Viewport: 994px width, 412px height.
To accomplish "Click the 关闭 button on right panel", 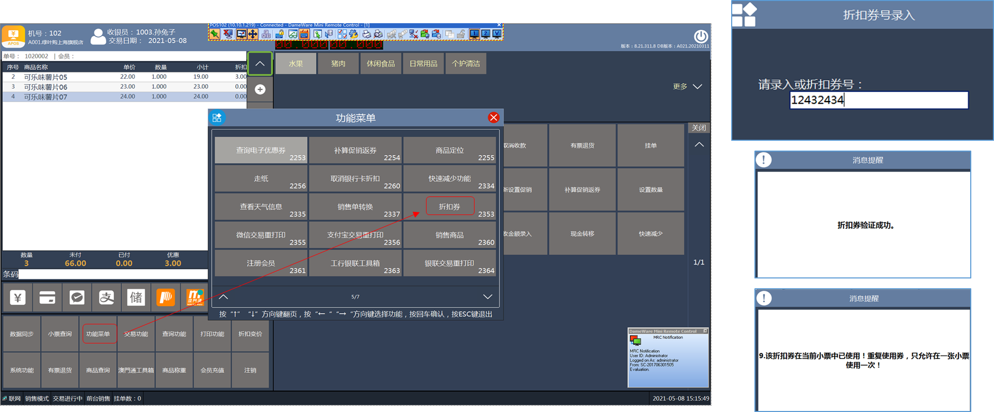I will point(699,128).
